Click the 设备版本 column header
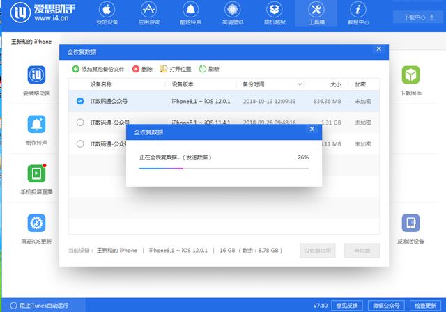Image resolution: width=446 pixels, height=312 pixels. tap(183, 84)
